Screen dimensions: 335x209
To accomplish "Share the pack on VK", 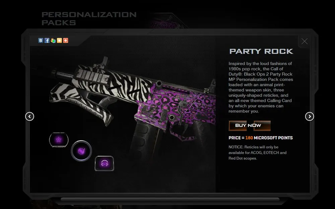I will (41, 41).
